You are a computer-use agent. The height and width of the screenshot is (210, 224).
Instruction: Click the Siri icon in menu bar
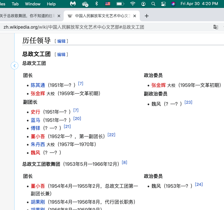(x=173, y=4)
